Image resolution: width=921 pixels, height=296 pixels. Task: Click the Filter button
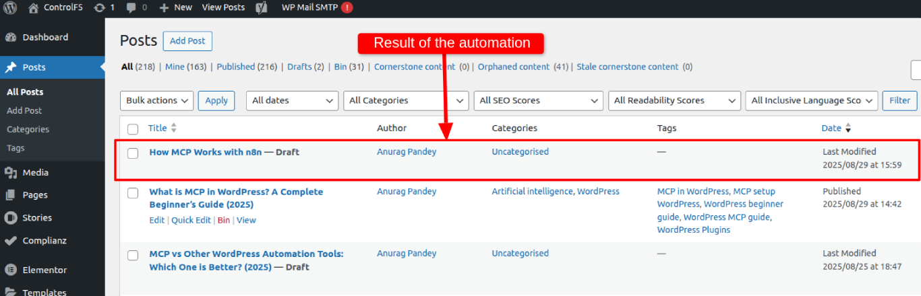900,100
